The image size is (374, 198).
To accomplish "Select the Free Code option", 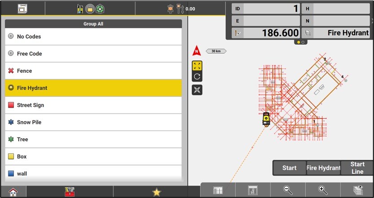I will [x=93, y=54].
